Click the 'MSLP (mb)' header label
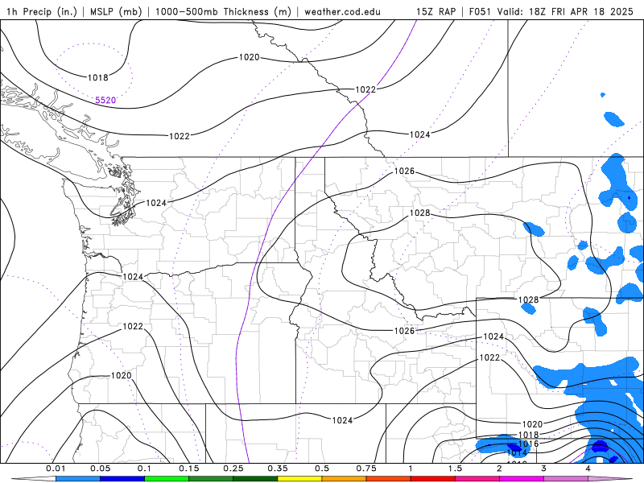The image size is (644, 483). pos(116,11)
